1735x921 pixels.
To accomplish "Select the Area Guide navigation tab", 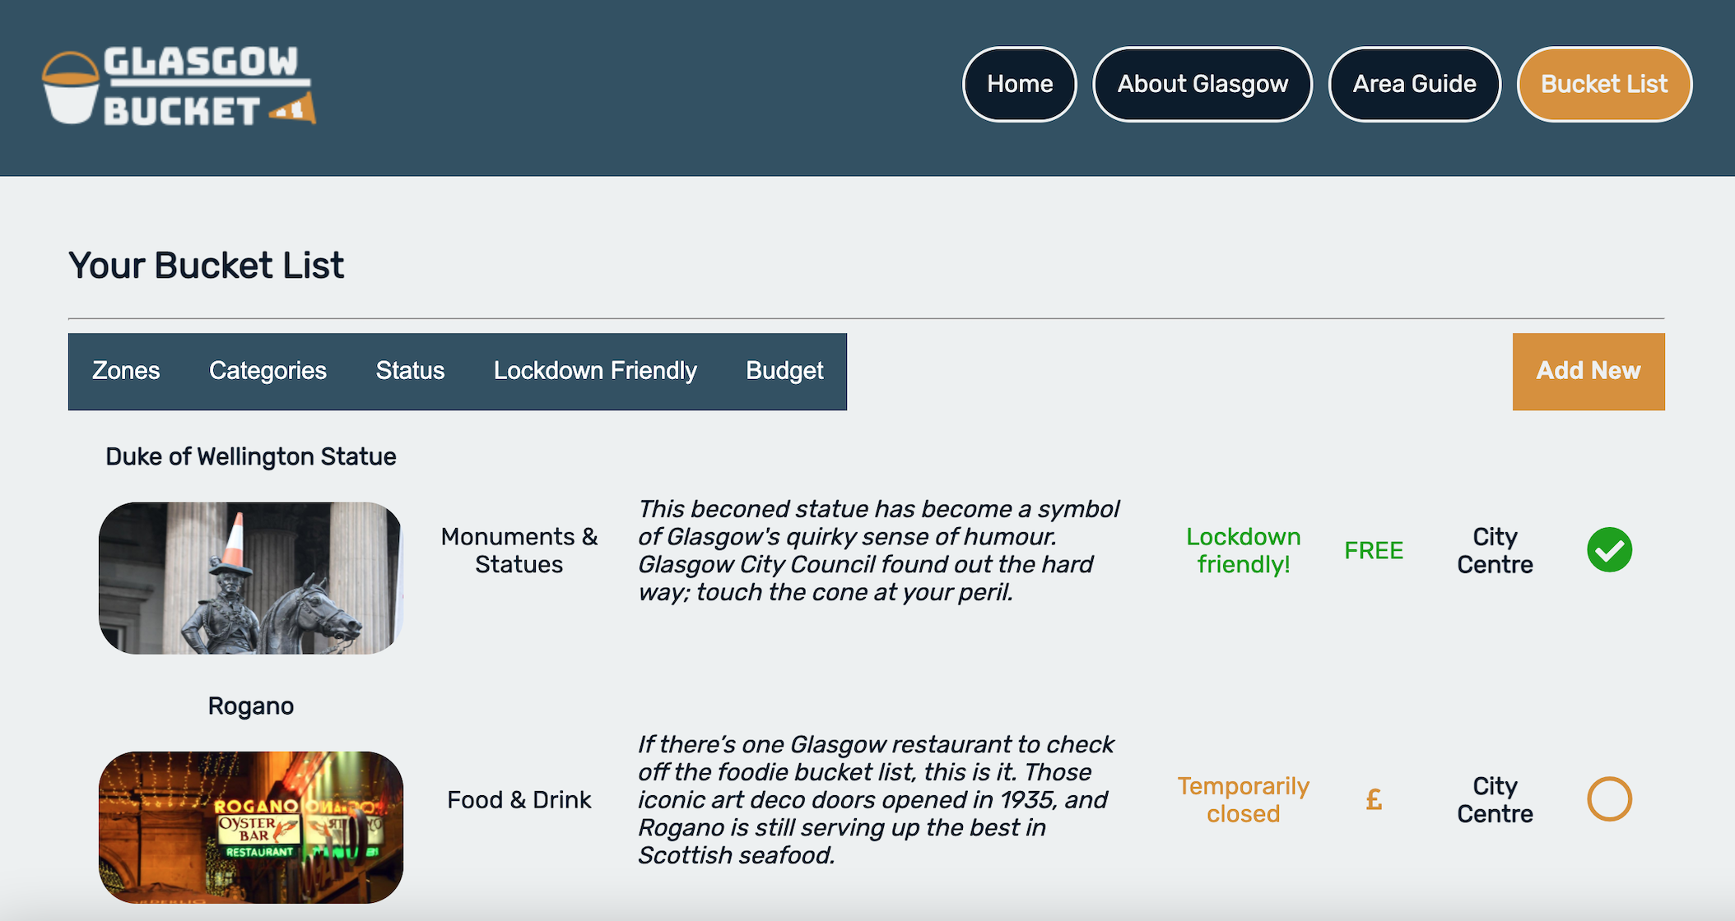I will (1414, 84).
